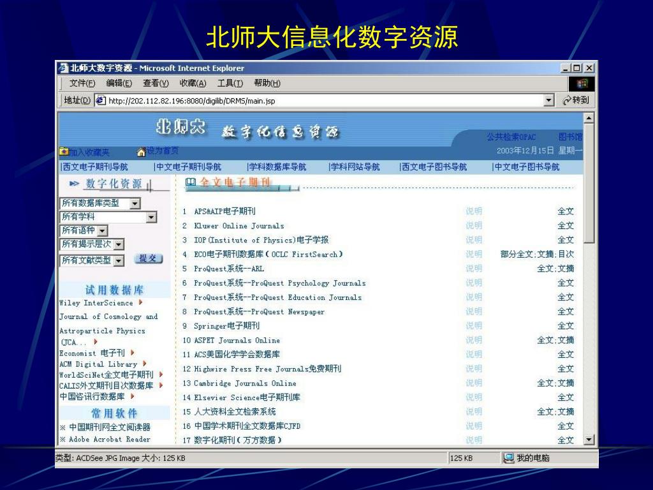Image resolution: width=653 pixels, height=490 pixels.
Task: Open the 帮助(H) menu
Action: [267, 84]
